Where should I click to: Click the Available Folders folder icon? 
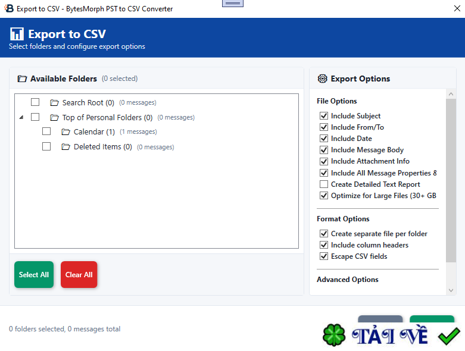coord(22,79)
